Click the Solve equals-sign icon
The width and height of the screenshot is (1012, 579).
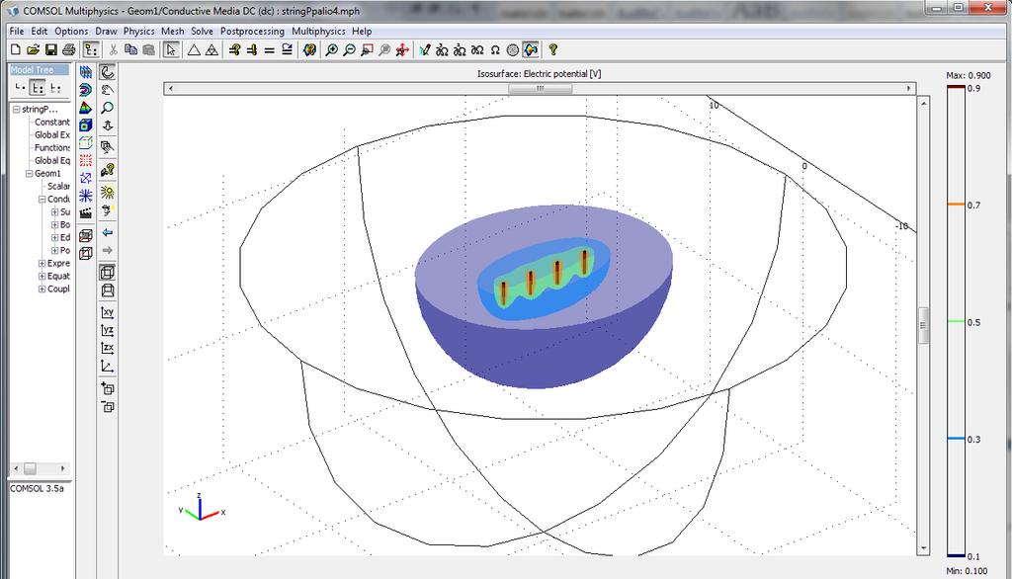coord(269,49)
